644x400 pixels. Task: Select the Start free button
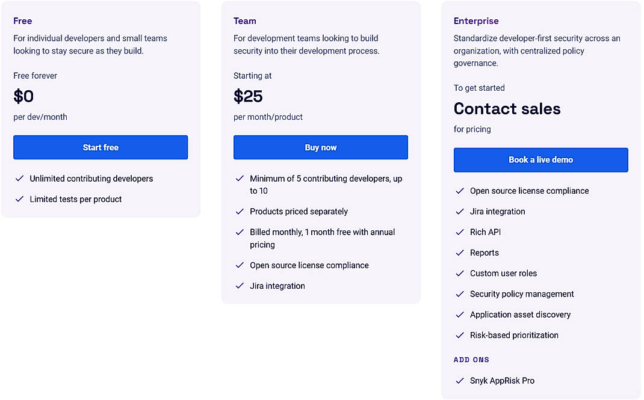(100, 147)
